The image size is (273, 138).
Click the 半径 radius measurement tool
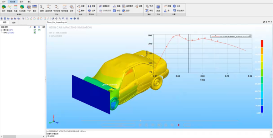click(177, 6)
